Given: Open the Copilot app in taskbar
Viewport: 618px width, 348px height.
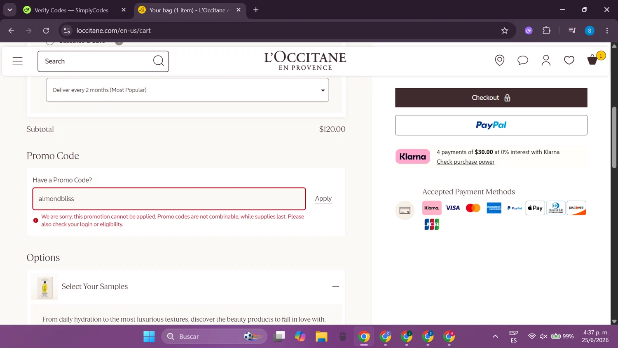Looking at the screenshot, I should pyautogui.click(x=300, y=336).
